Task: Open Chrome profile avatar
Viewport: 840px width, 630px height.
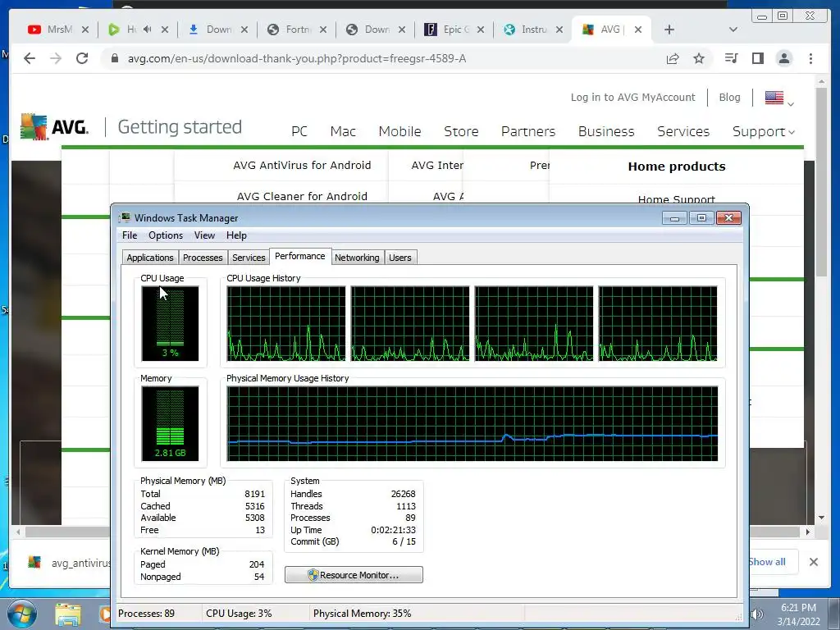Action: click(783, 58)
